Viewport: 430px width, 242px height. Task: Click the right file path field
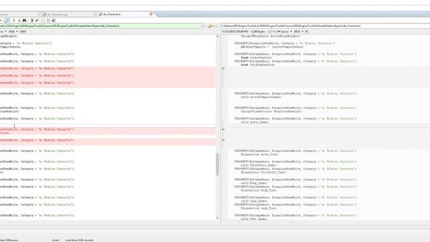click(325, 26)
